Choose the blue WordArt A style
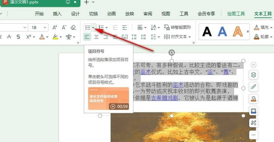This screenshot has width=274, height=142. click(x=222, y=32)
